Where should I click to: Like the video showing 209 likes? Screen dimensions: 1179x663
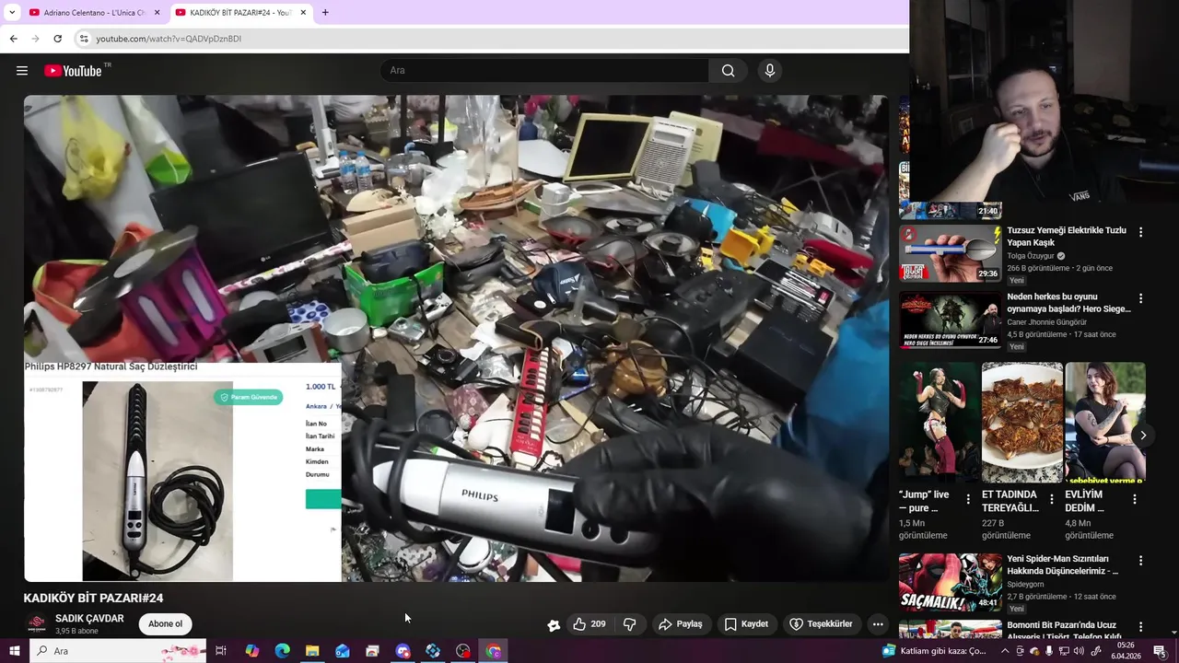click(x=589, y=624)
